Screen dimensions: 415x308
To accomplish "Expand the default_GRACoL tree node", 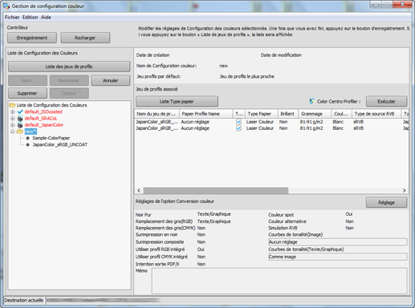I will coord(13,119).
